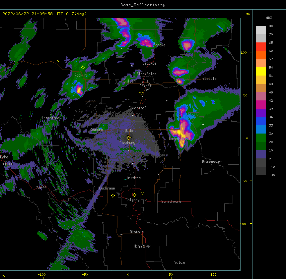The height and width of the screenshot is (279, 286).
Task: Click the blue 36 dBZ legend color
Action: click(261, 121)
